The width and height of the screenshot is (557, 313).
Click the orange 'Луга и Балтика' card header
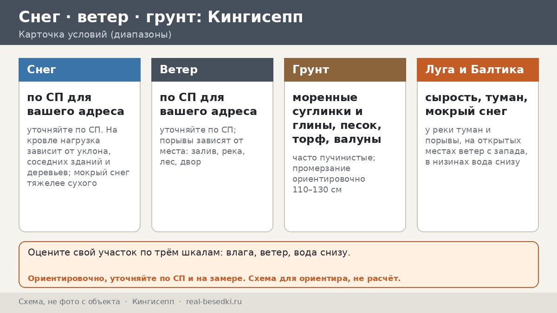[478, 70]
